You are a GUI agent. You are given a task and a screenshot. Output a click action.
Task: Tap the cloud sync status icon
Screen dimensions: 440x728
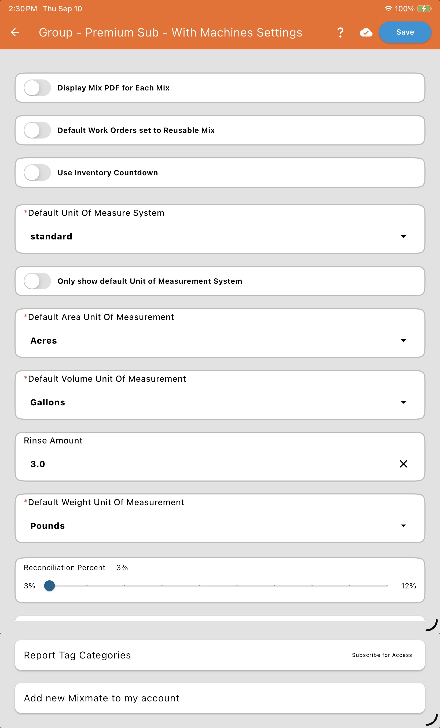tap(366, 32)
